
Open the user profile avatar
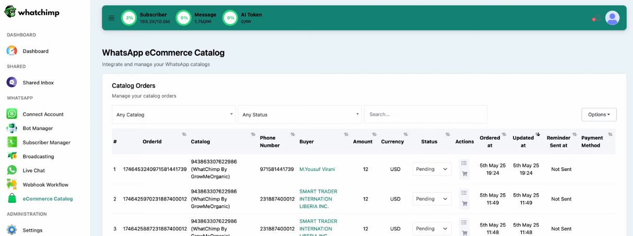[x=612, y=18]
